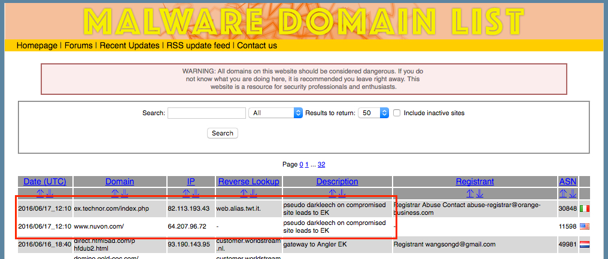Click Domain column ascending sort arrow
The height and width of the screenshot is (259, 608).
[115, 193]
